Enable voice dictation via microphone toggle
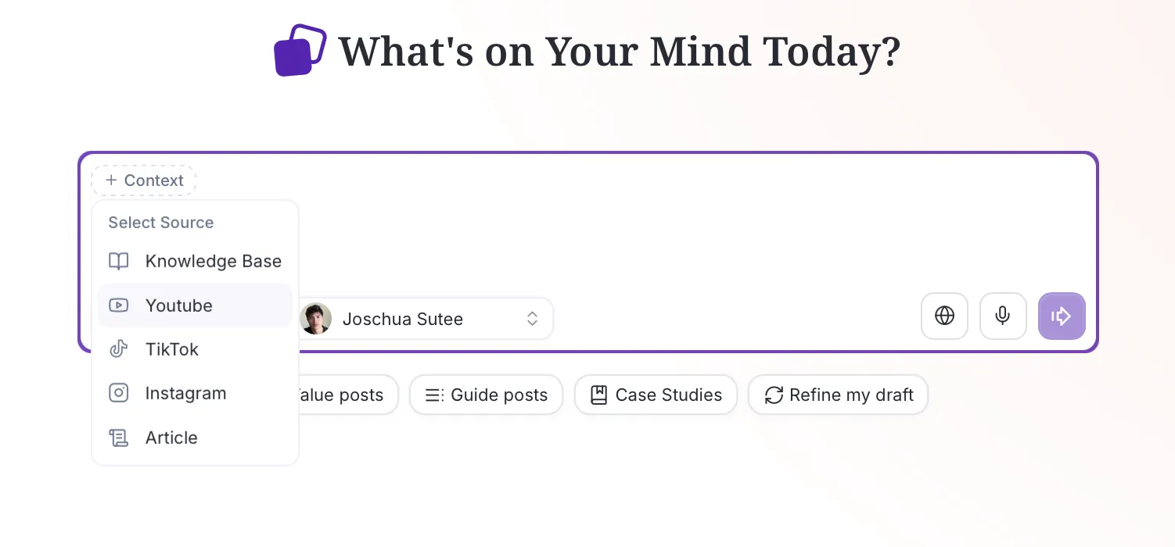This screenshot has width=1175, height=547. pos(1003,316)
